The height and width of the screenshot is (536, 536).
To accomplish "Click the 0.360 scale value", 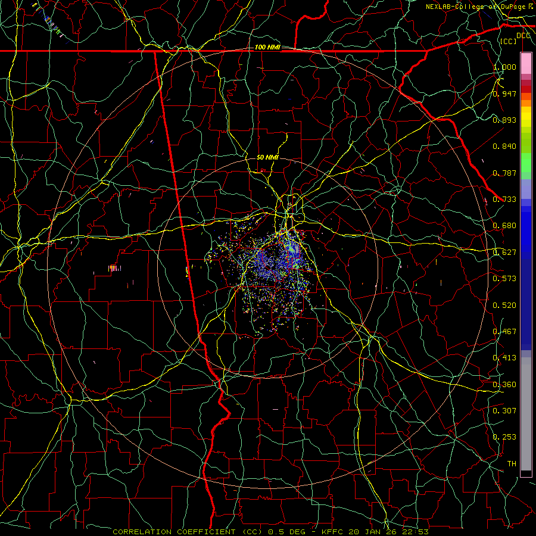I will tap(504, 385).
